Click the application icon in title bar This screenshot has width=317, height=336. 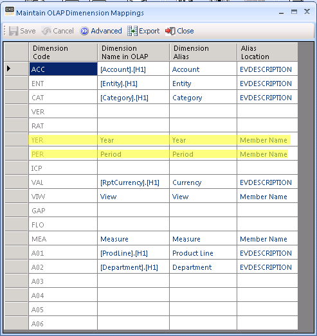click(x=10, y=11)
